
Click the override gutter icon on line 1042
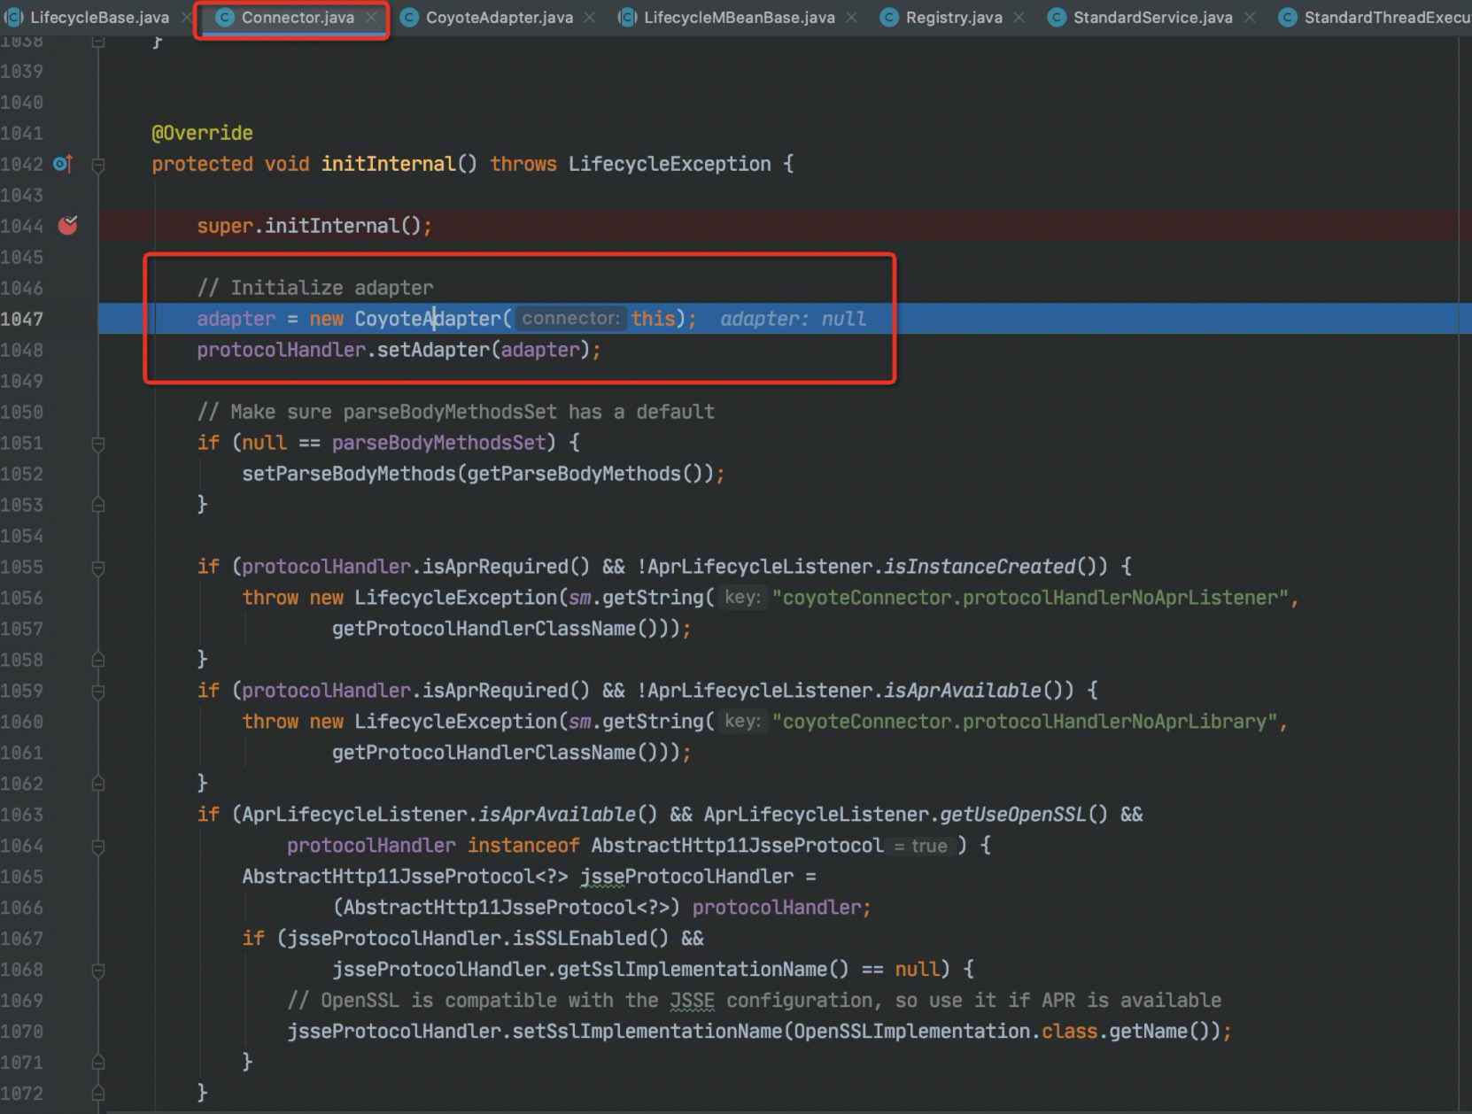click(63, 164)
